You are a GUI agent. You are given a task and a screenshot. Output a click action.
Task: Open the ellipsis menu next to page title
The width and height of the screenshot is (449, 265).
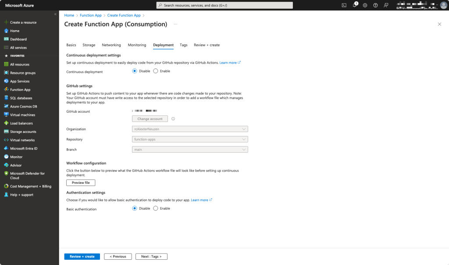[x=175, y=24]
